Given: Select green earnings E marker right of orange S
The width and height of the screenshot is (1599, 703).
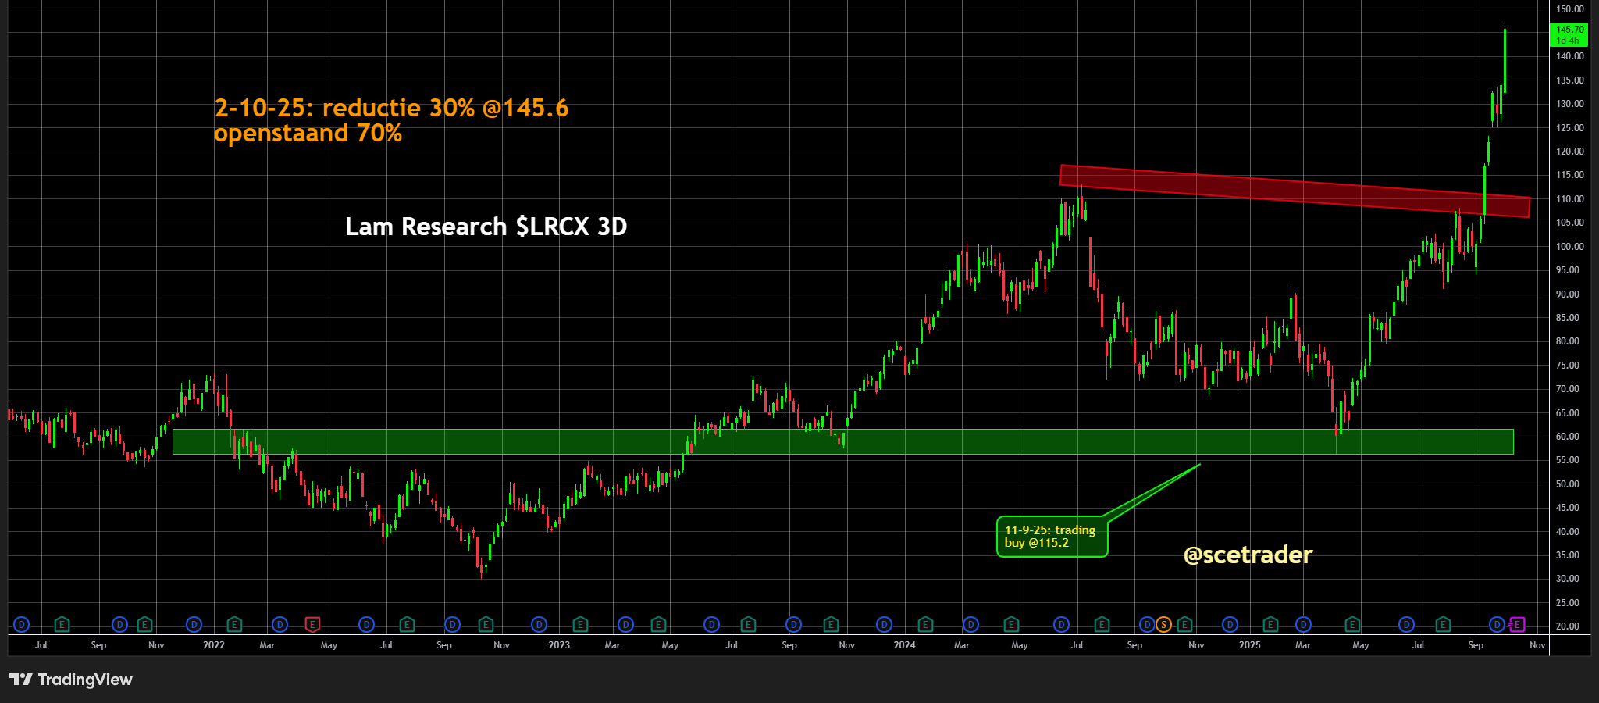Looking at the screenshot, I should click(1184, 624).
